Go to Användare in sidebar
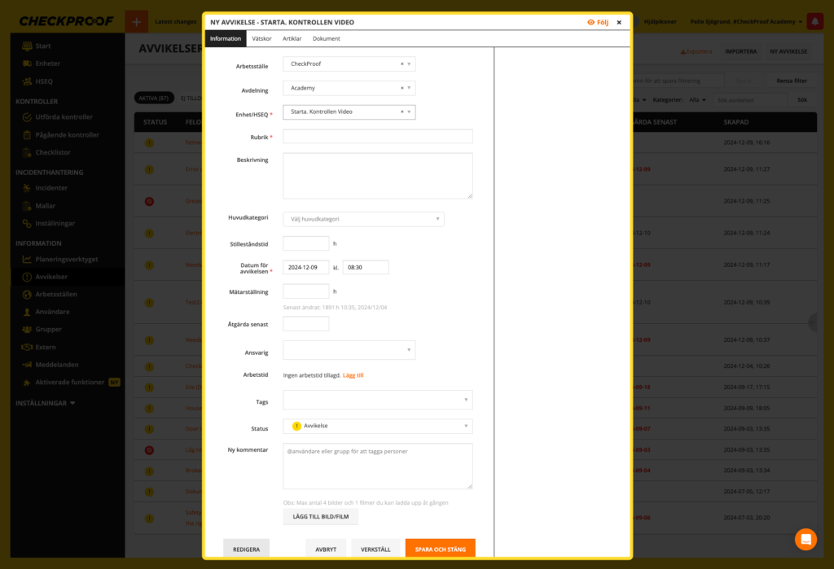Screen dimensions: 834x569 click(x=52, y=312)
